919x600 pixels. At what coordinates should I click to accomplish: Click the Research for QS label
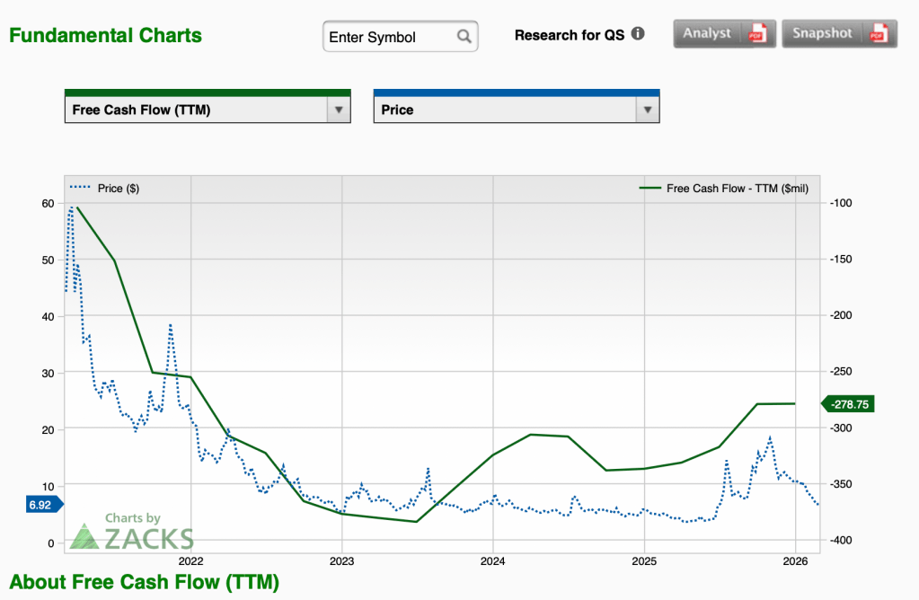(x=569, y=35)
